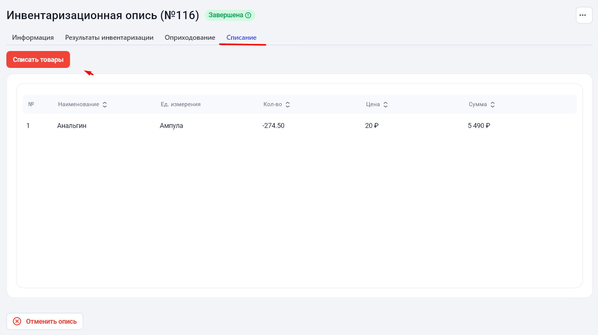
Task: Switch to the Информация tab
Action: (x=33, y=38)
